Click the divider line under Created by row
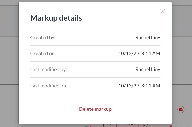Screen dimensions: 192x127 pyautogui.click(x=95, y=45)
